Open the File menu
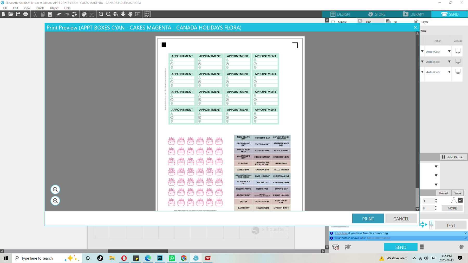 pos(5,8)
